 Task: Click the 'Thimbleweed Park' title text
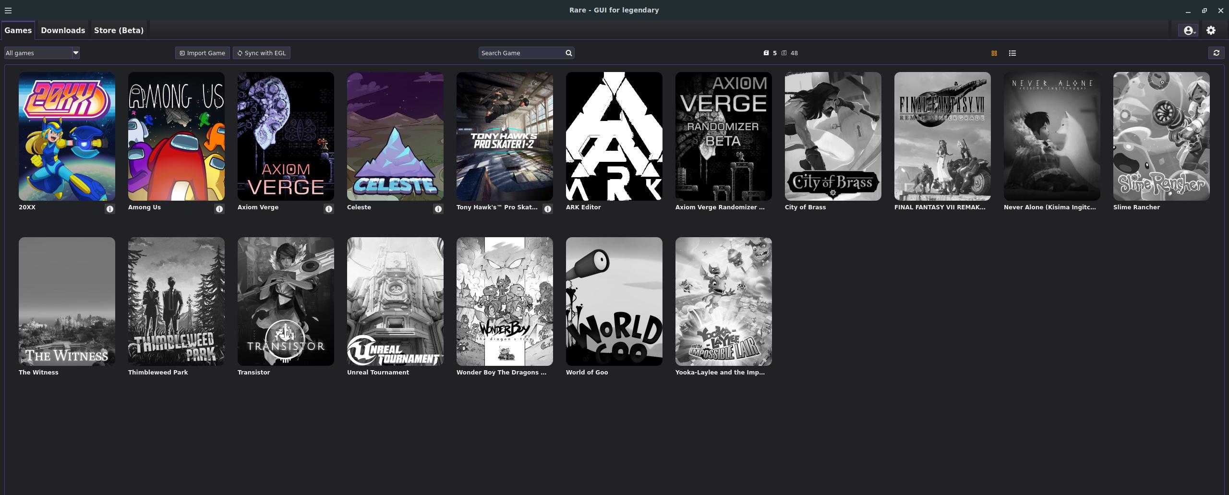[x=158, y=373]
